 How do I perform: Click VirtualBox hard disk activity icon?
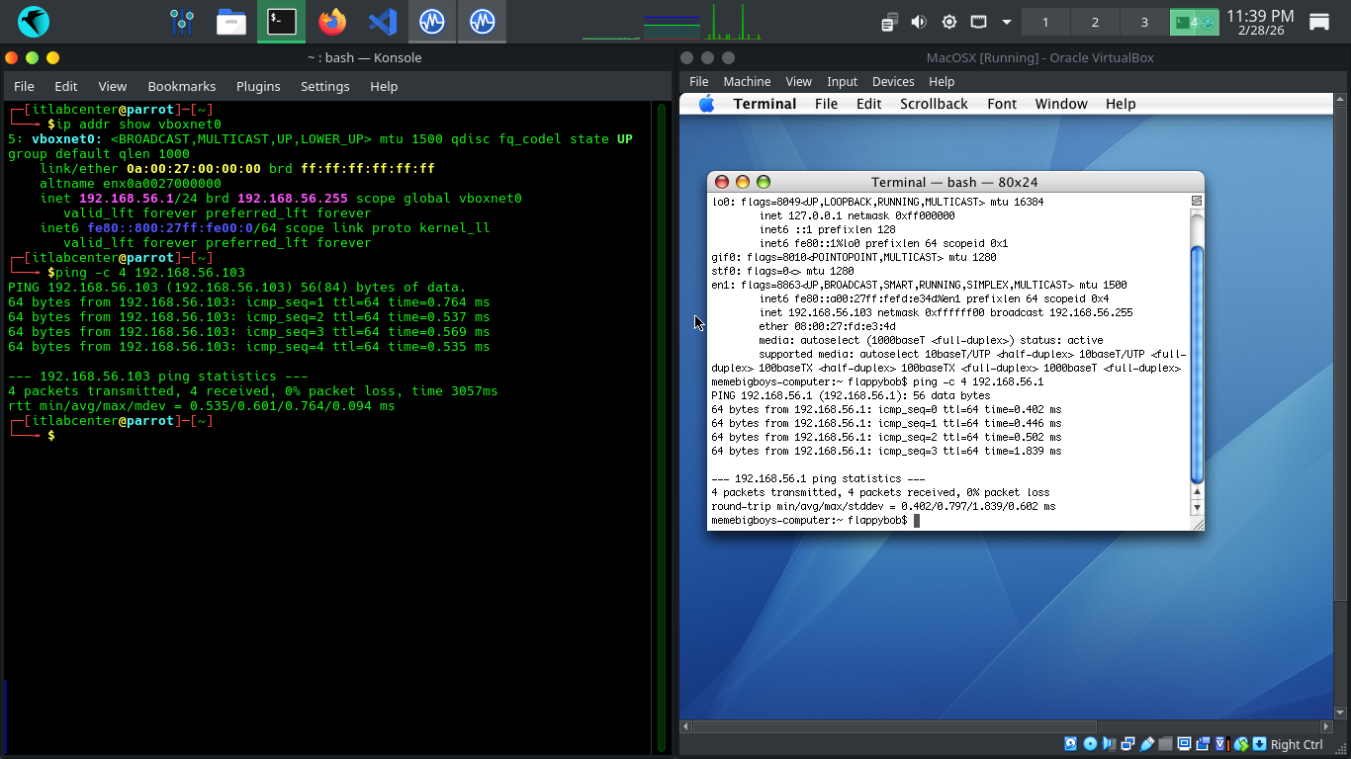pos(1071,744)
